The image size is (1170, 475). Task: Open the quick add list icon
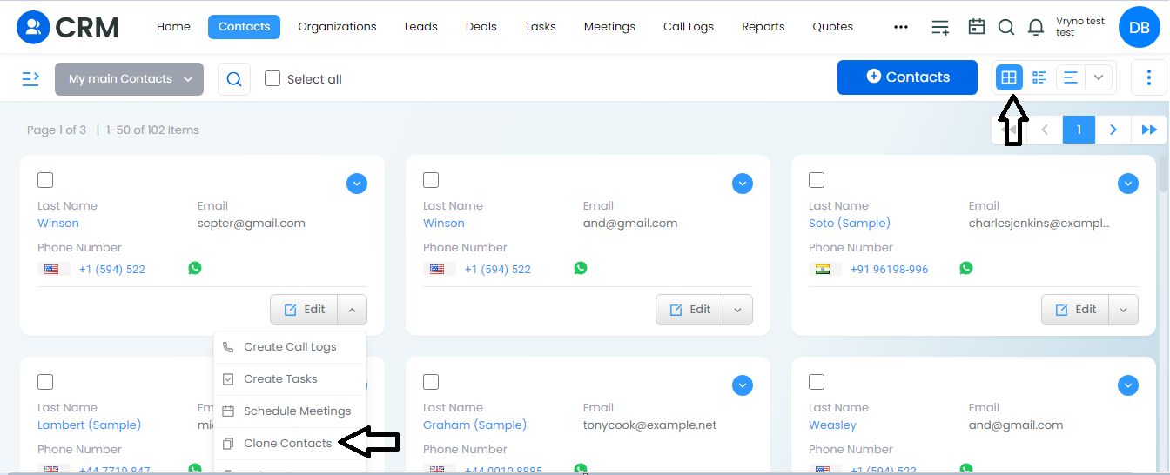(940, 27)
